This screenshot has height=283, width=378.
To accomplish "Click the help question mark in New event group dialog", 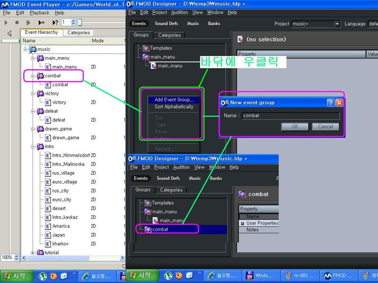I will point(330,103).
